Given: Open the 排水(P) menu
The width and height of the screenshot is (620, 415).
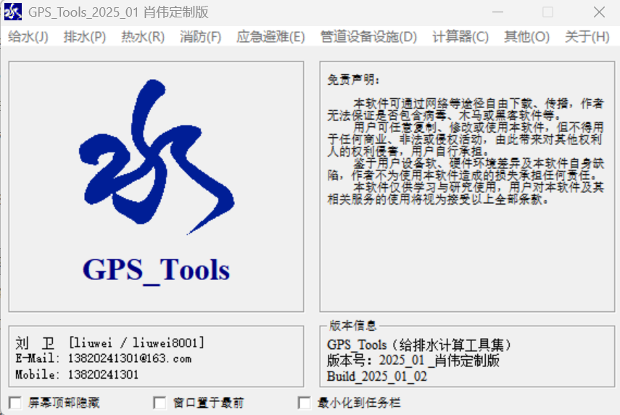Looking at the screenshot, I should point(85,37).
